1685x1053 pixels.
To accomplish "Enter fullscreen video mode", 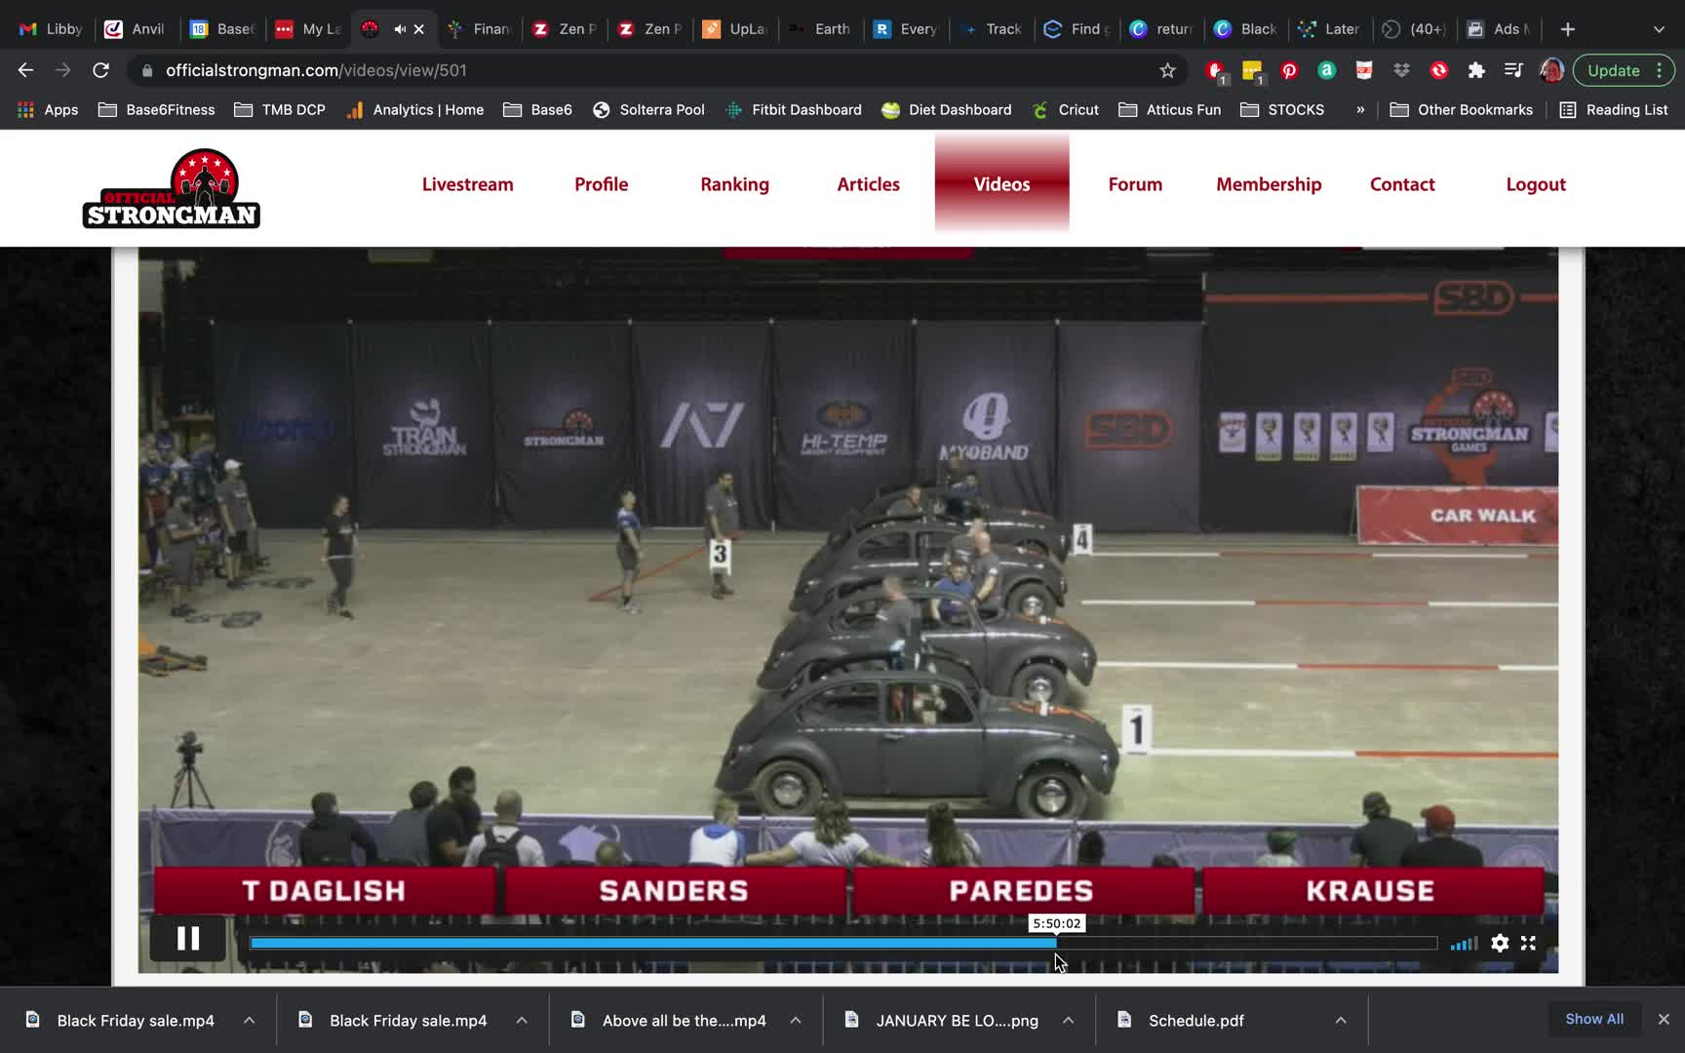I will coord(1528,943).
